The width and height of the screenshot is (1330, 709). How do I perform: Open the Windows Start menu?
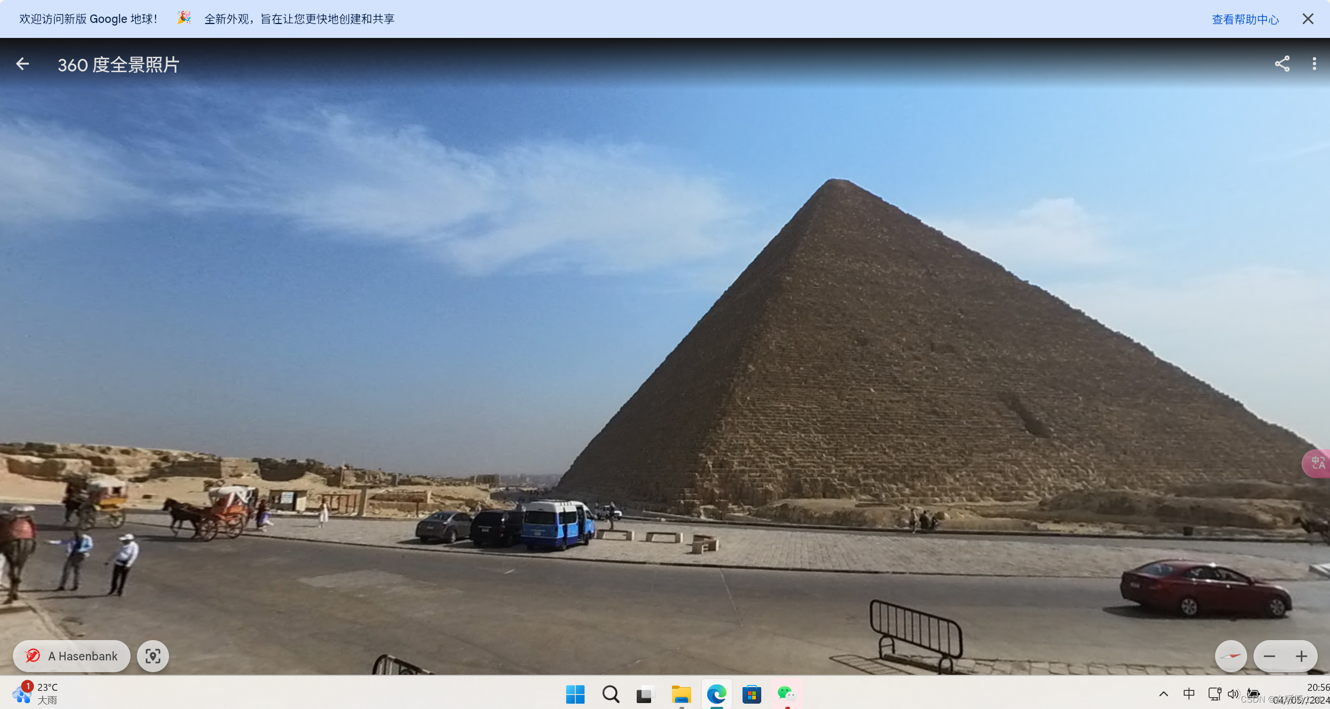pos(575,695)
